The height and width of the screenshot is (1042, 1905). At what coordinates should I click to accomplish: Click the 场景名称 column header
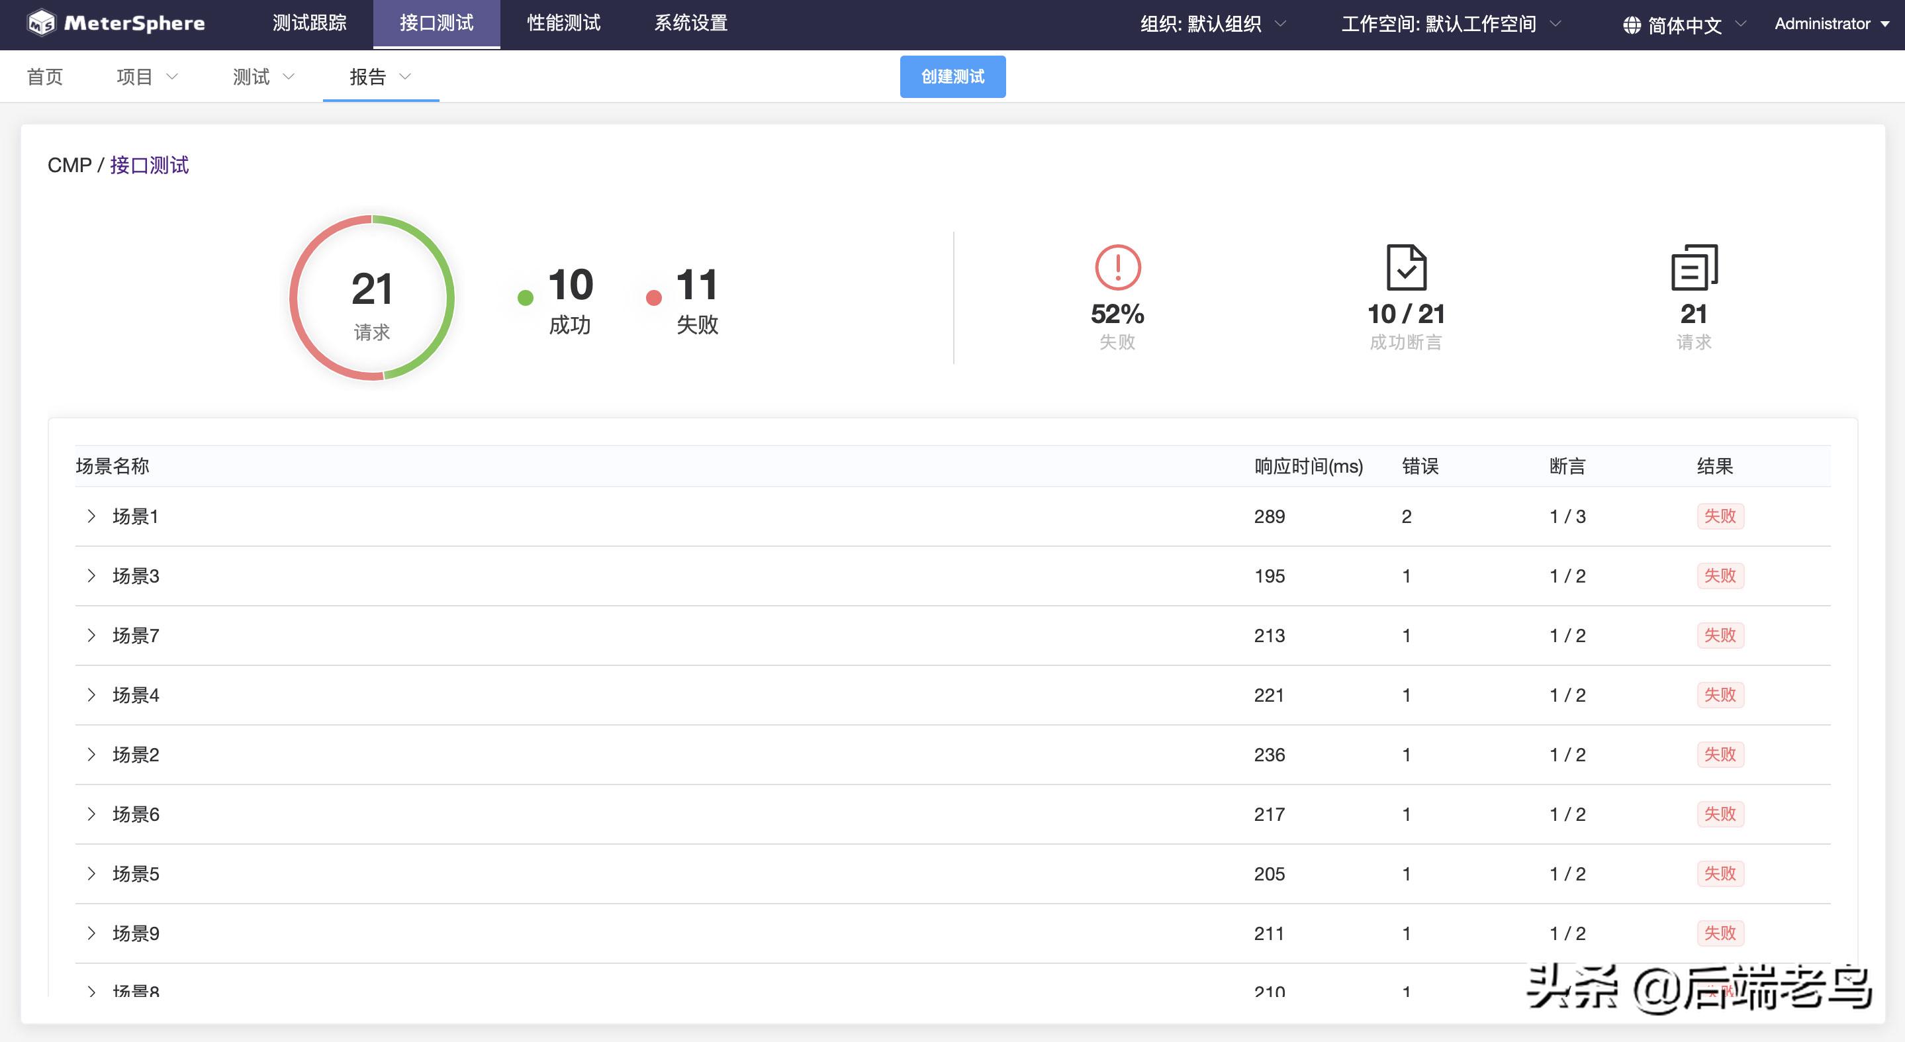point(113,466)
